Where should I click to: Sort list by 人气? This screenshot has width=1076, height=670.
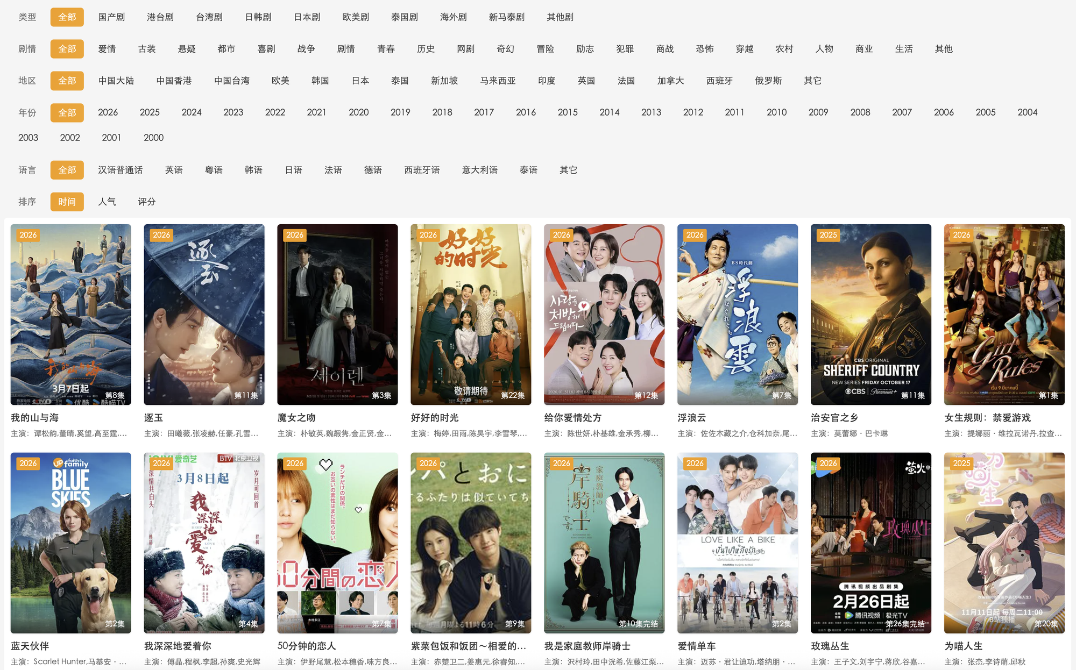click(x=107, y=202)
